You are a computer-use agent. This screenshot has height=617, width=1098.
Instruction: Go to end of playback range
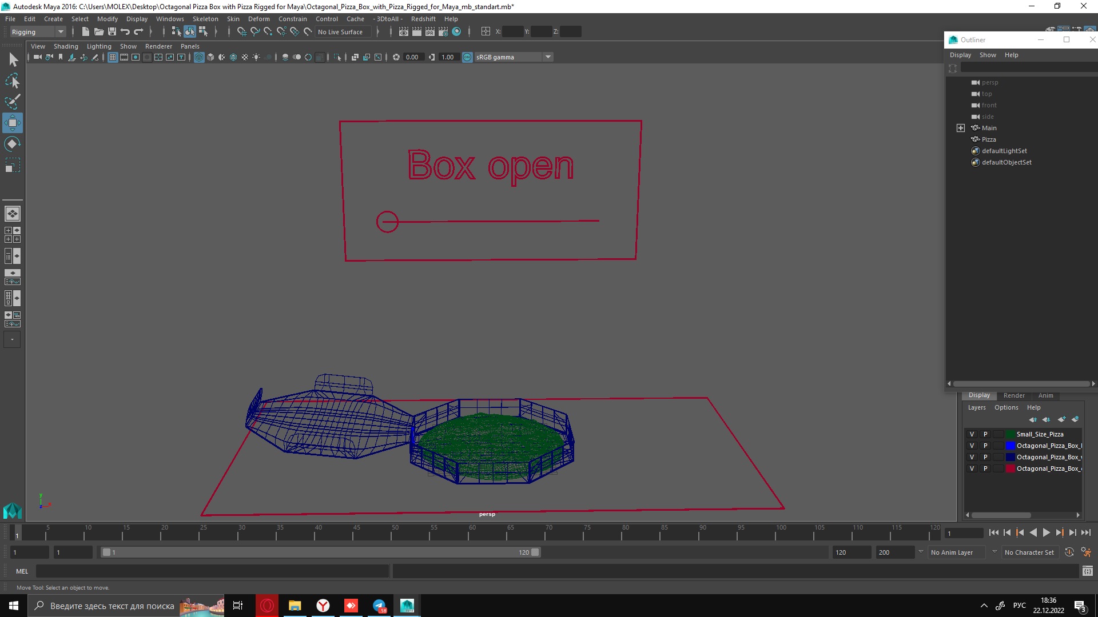[1085, 532]
